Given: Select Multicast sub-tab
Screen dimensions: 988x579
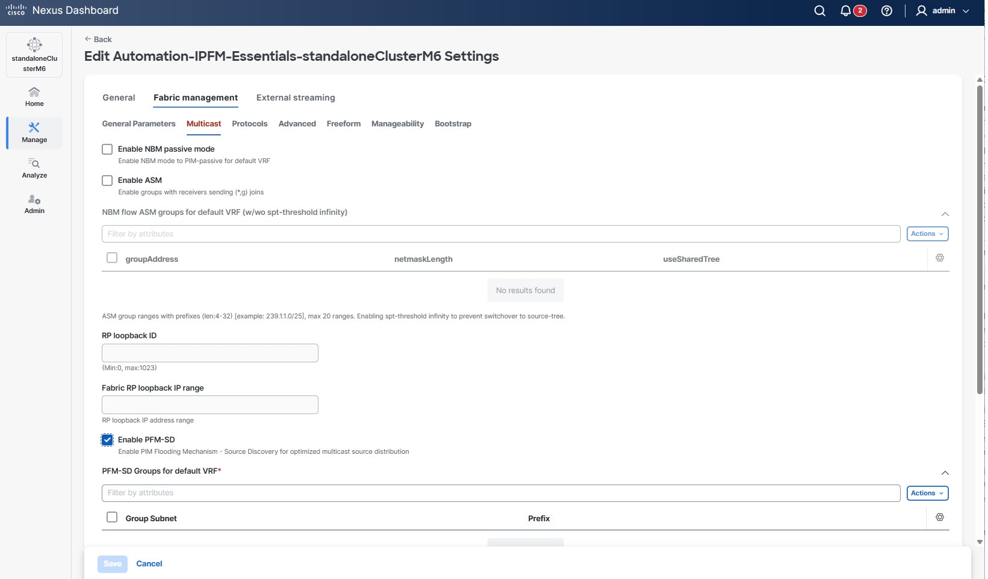Looking at the screenshot, I should click(x=204, y=123).
